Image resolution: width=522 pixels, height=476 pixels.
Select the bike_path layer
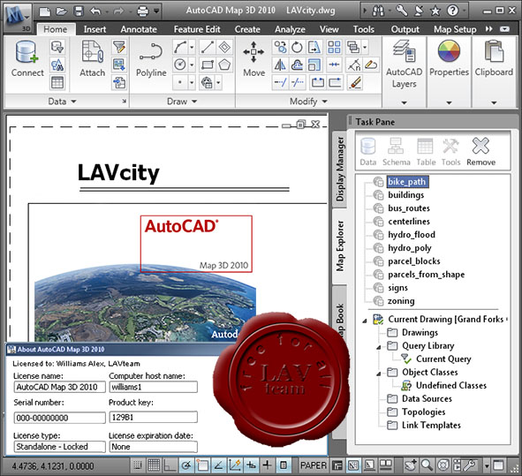(407, 182)
